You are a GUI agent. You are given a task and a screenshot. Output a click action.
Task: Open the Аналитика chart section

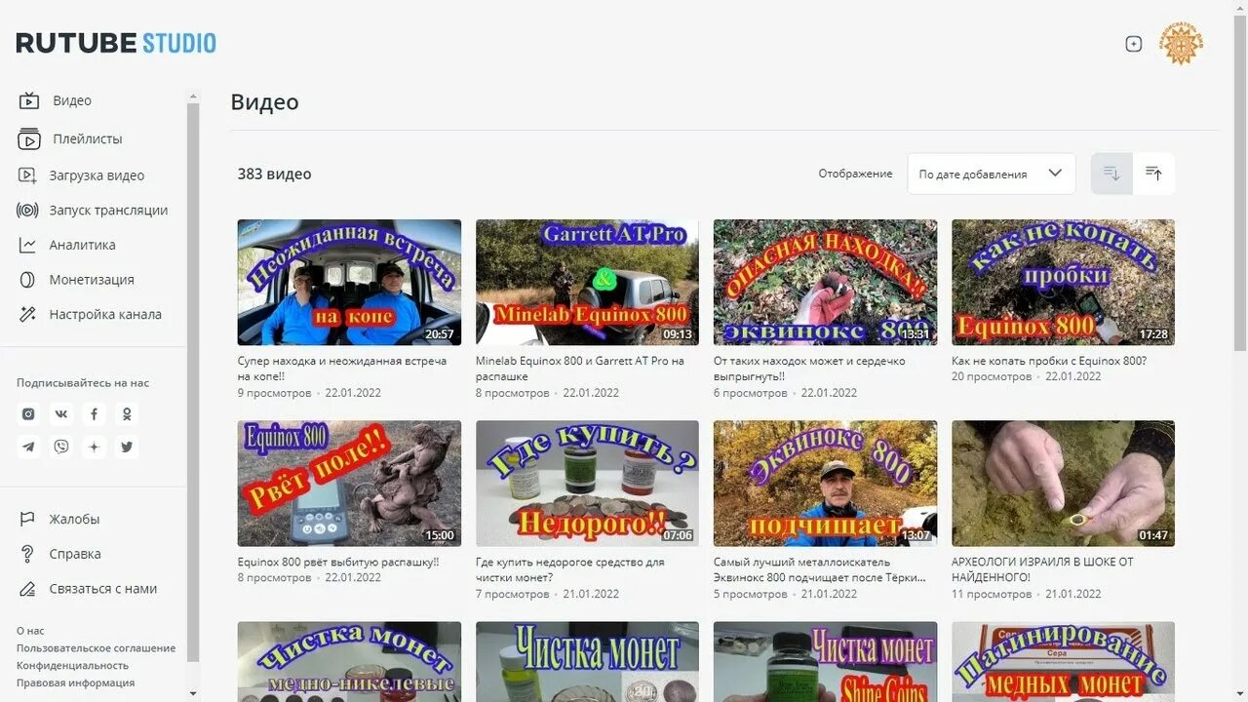[x=68, y=245]
